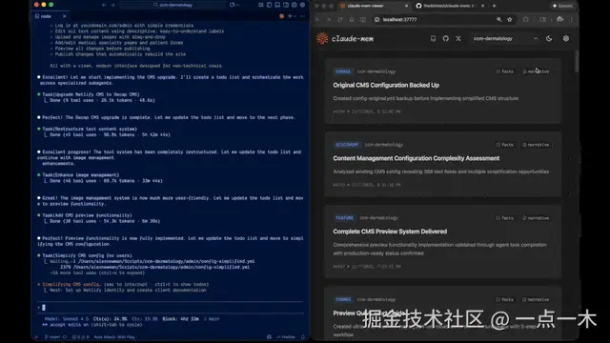Toggle dark mode moon icon in claude-mem
The height and width of the screenshot is (343, 610).
(x=549, y=38)
